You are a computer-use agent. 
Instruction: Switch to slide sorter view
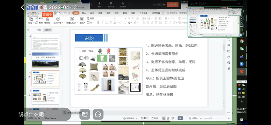[168, 118]
